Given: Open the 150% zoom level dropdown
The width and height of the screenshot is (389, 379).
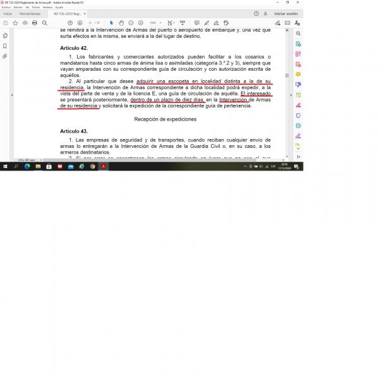Looking at the screenshot, I should 154,23.
